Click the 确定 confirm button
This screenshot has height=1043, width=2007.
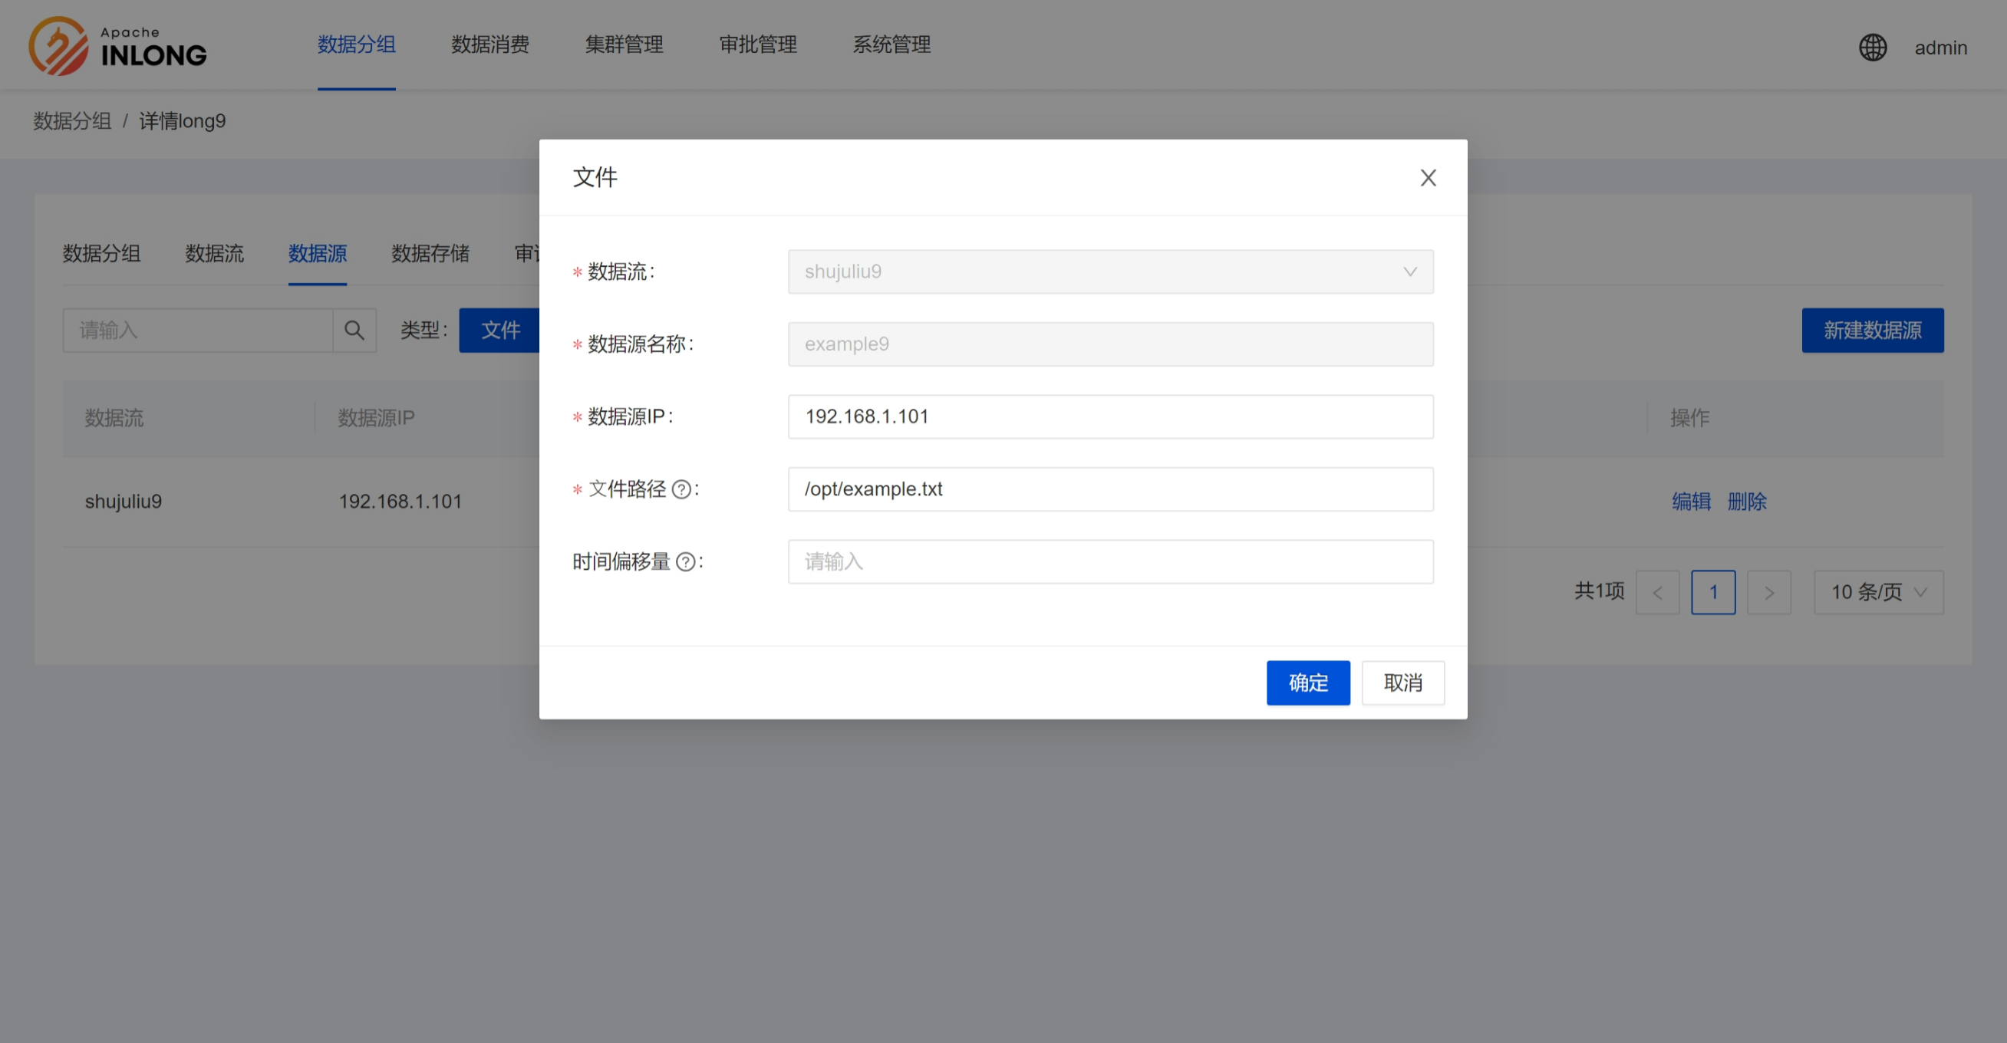click(x=1307, y=683)
